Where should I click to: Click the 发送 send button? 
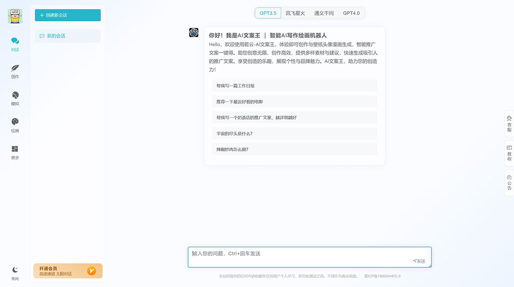click(x=418, y=261)
